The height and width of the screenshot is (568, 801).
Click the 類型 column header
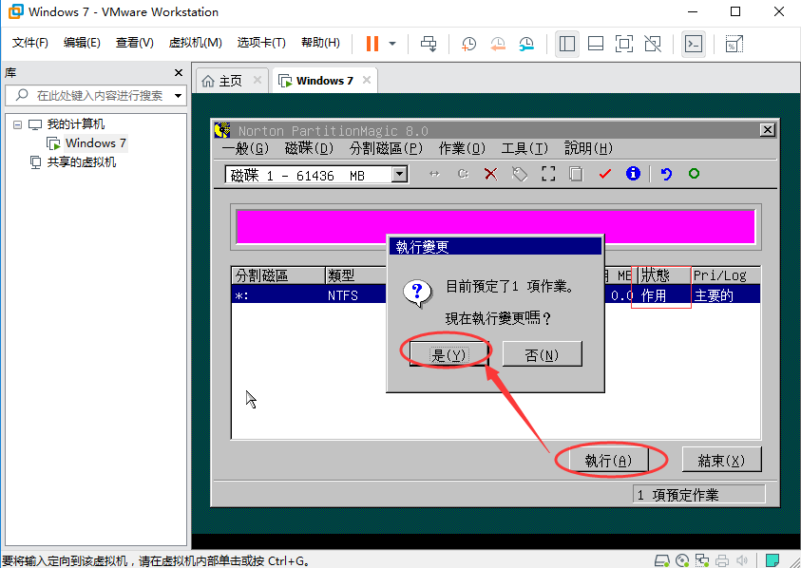[356, 275]
